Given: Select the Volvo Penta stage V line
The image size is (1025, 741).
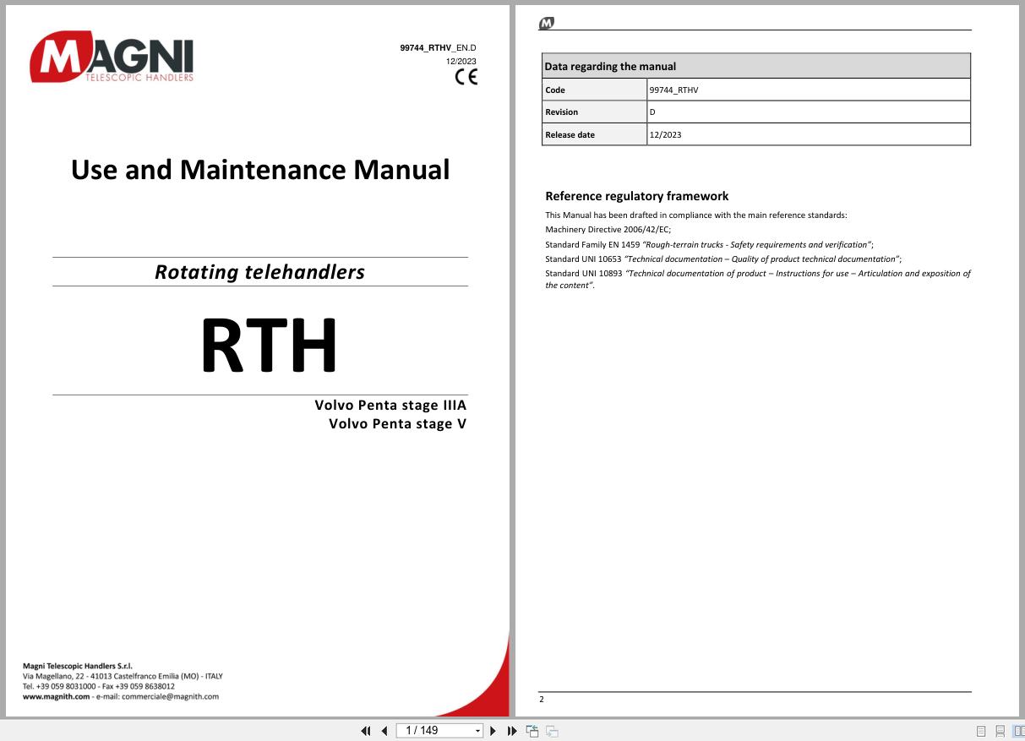Looking at the screenshot, I should click(397, 424).
